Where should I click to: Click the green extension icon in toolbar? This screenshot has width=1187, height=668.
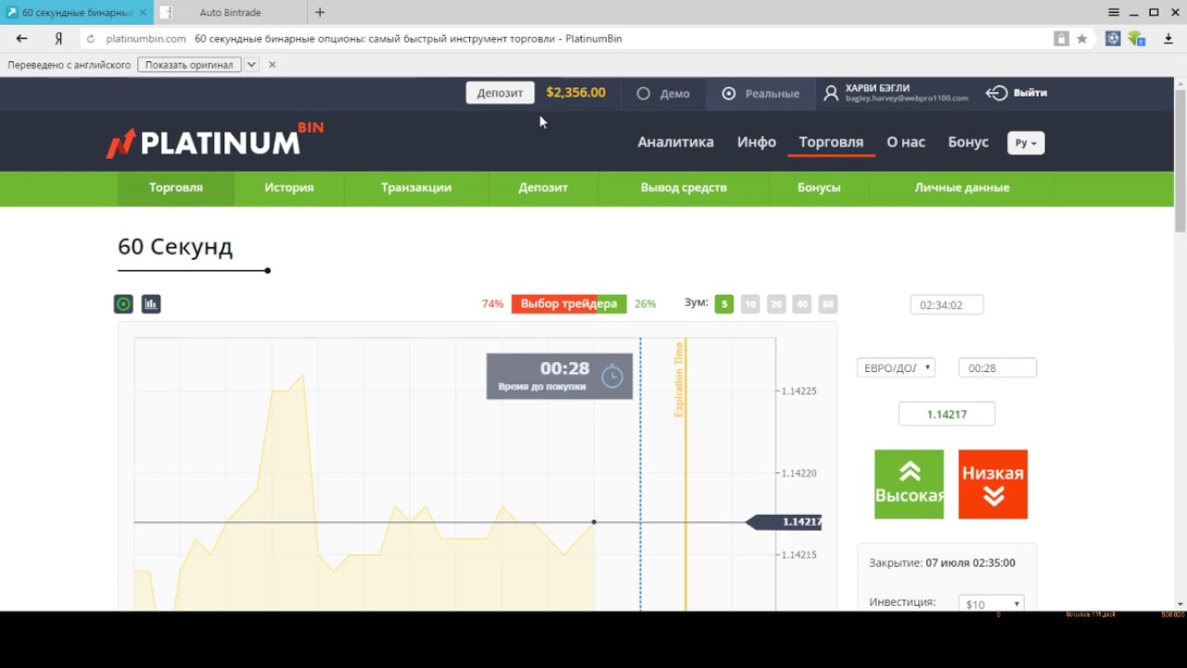pos(1135,39)
